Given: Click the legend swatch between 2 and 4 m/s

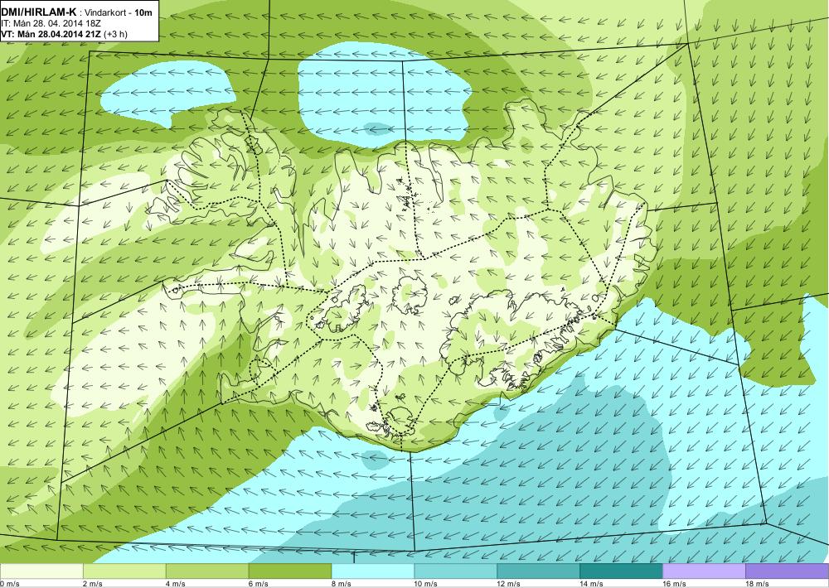Looking at the screenshot, I should click(x=124, y=571).
